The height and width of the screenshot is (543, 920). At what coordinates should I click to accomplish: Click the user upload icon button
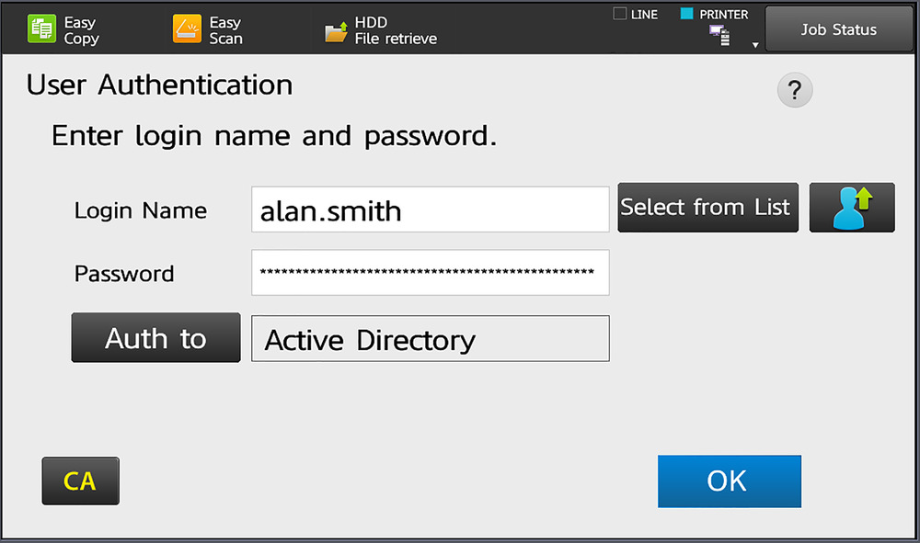pyautogui.click(x=852, y=208)
